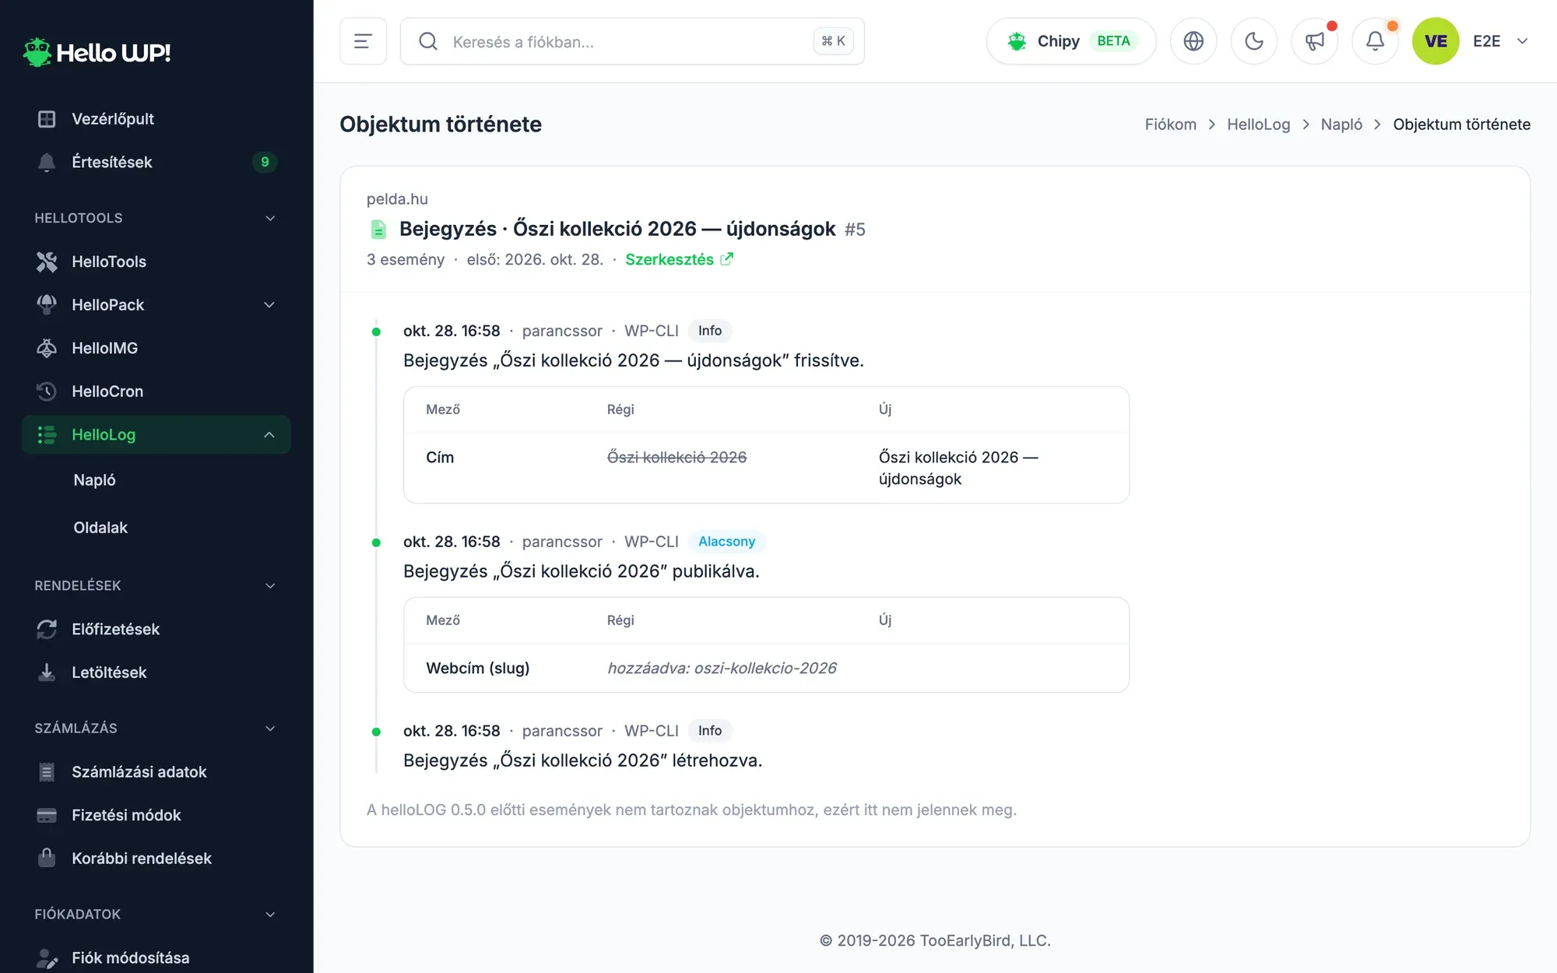Toggle the sidebar hamburger menu button
Screen dimensions: 1557x973
(363, 41)
